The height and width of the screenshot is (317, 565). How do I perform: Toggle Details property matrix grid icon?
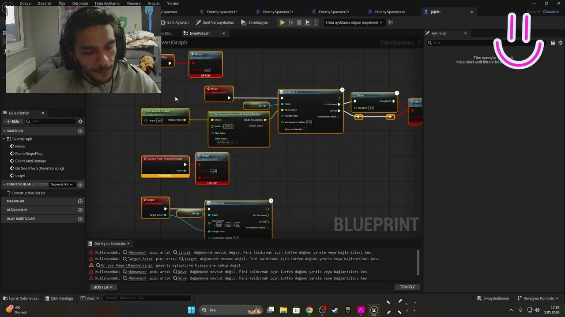[x=553, y=43]
